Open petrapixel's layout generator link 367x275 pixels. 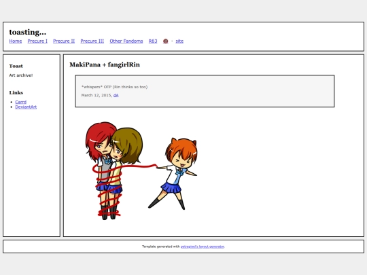[203, 246]
